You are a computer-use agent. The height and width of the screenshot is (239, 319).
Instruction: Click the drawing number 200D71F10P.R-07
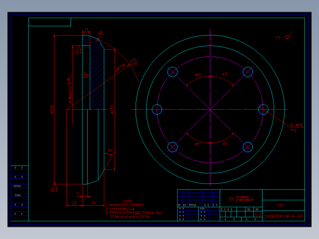(x=283, y=216)
